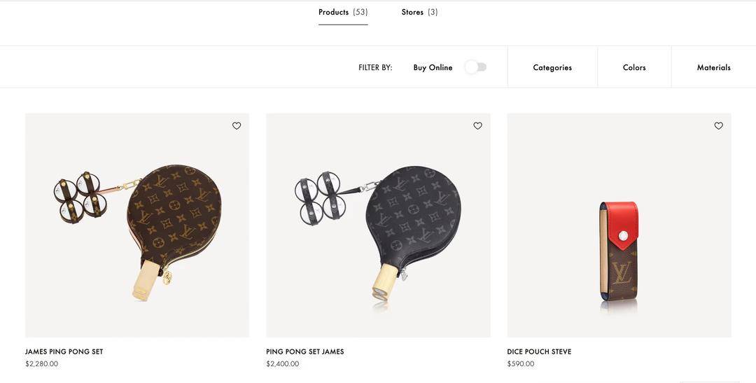Viewport: 756px width, 383px height.
Task: Add James Ping Pong Set to wishlist
Action: (237, 126)
